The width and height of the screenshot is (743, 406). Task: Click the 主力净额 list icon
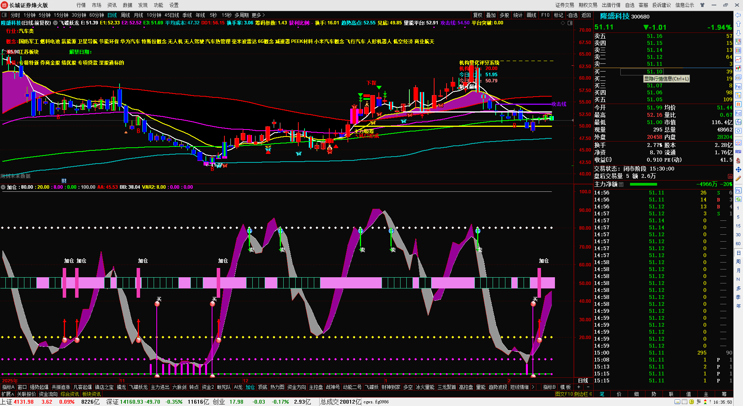pos(621,184)
